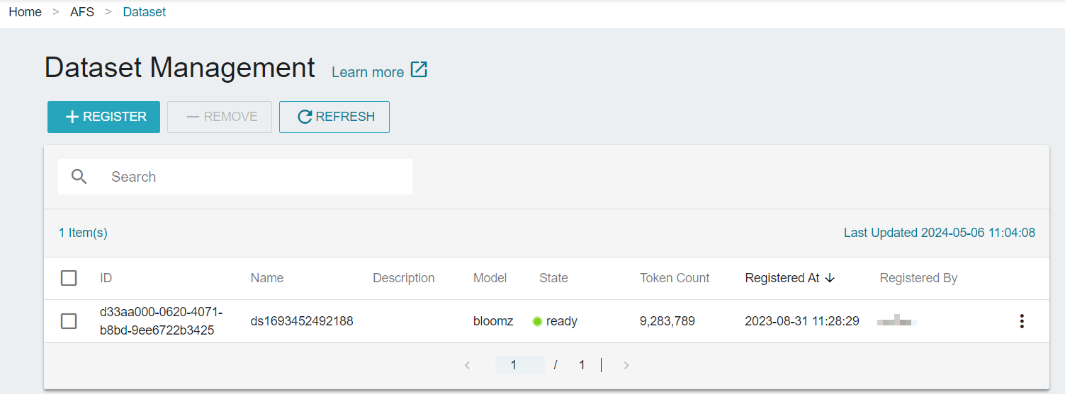Sort by the ID column header
Image resolution: width=1065 pixels, height=394 pixels.
click(106, 278)
